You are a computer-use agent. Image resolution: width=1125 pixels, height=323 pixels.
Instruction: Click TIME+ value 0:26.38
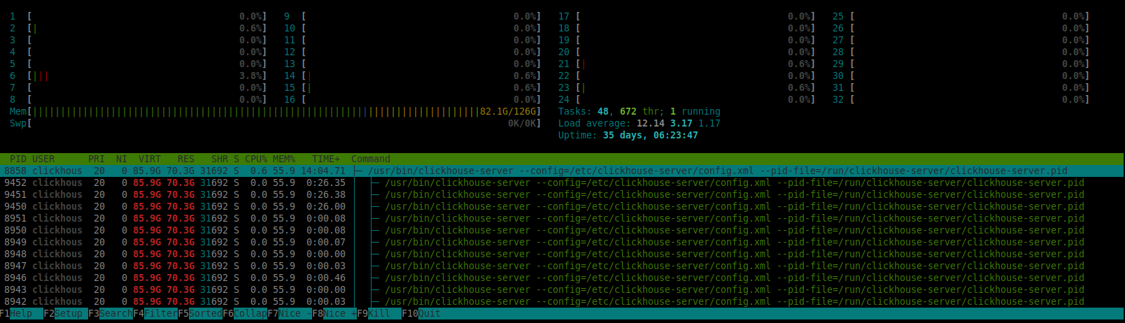pos(326,194)
